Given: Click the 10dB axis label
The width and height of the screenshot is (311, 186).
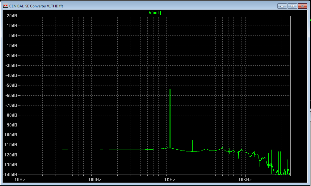Looking at the screenshot, I should click(x=12, y=26).
